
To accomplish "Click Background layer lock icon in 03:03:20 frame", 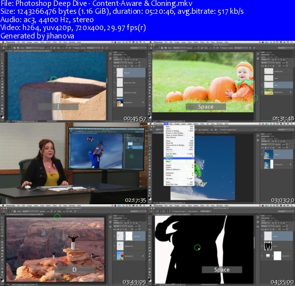I will tap(291, 164).
